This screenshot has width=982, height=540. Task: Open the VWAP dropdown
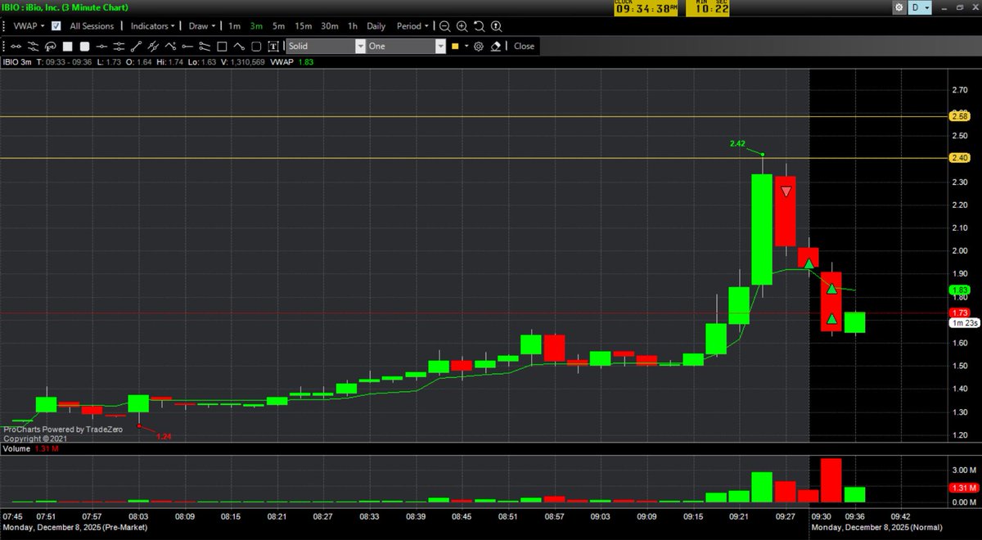27,26
